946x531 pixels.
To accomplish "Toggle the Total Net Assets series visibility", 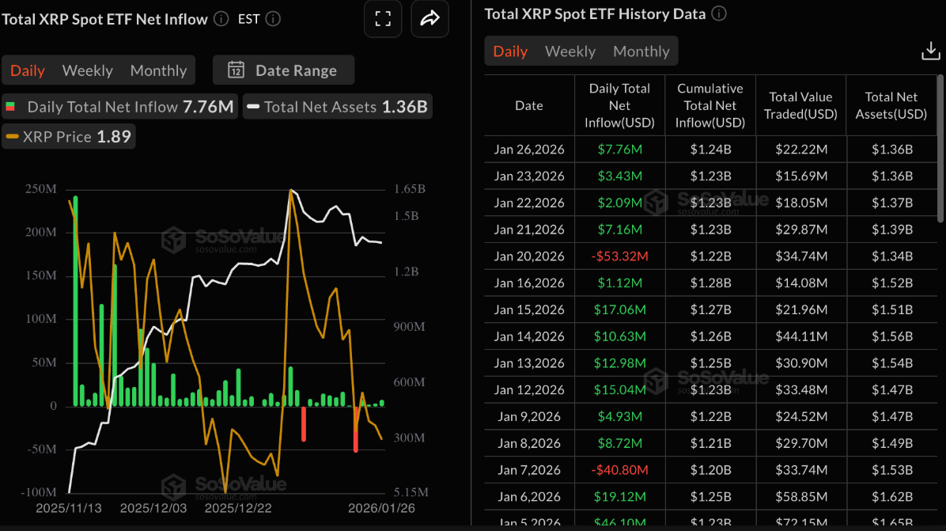I will 337,106.
